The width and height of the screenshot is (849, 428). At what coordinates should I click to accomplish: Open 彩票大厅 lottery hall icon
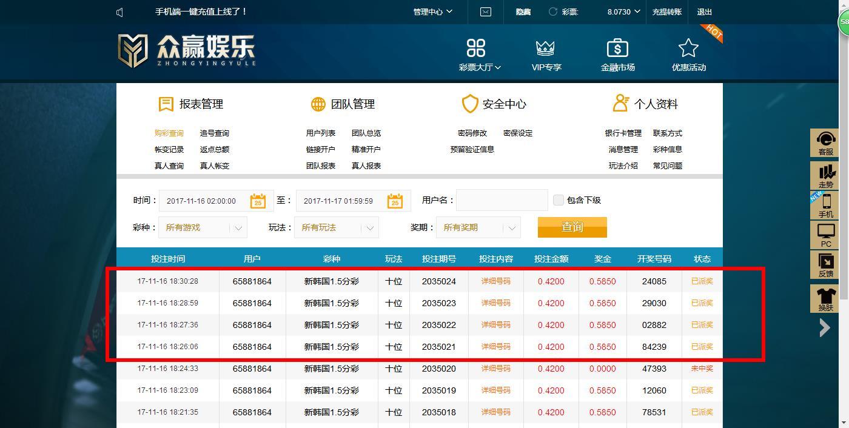pos(476,48)
